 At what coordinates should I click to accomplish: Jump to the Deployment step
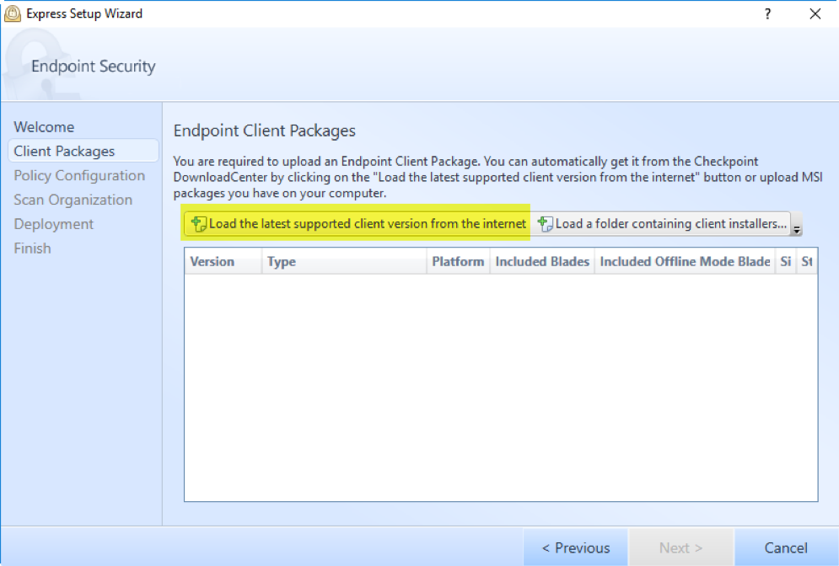click(x=53, y=224)
